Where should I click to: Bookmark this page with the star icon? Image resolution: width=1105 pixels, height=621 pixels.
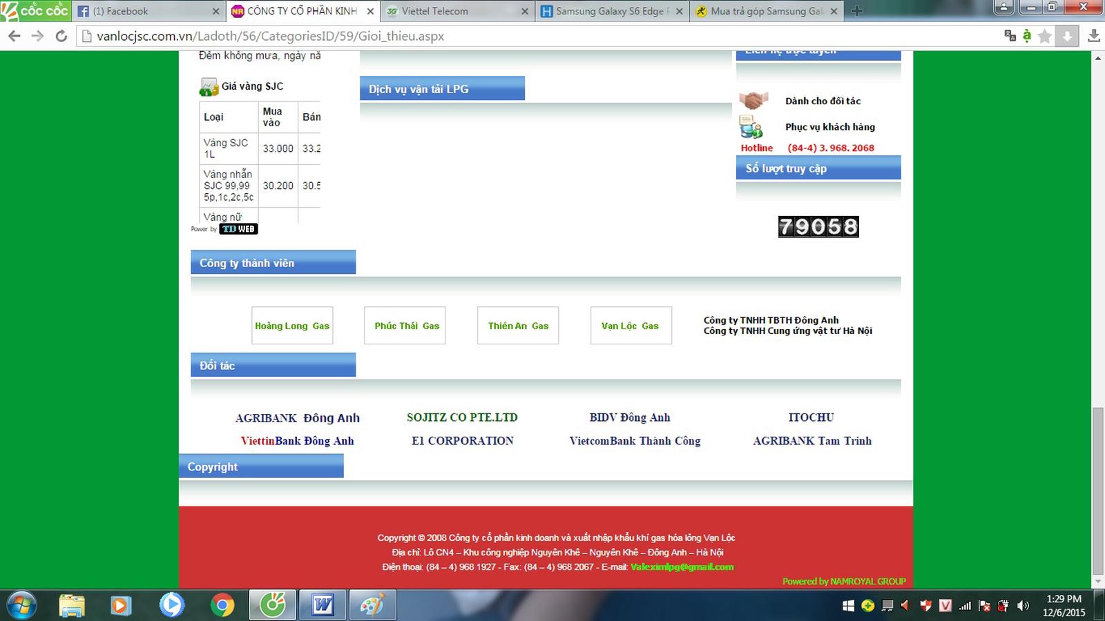point(1045,36)
